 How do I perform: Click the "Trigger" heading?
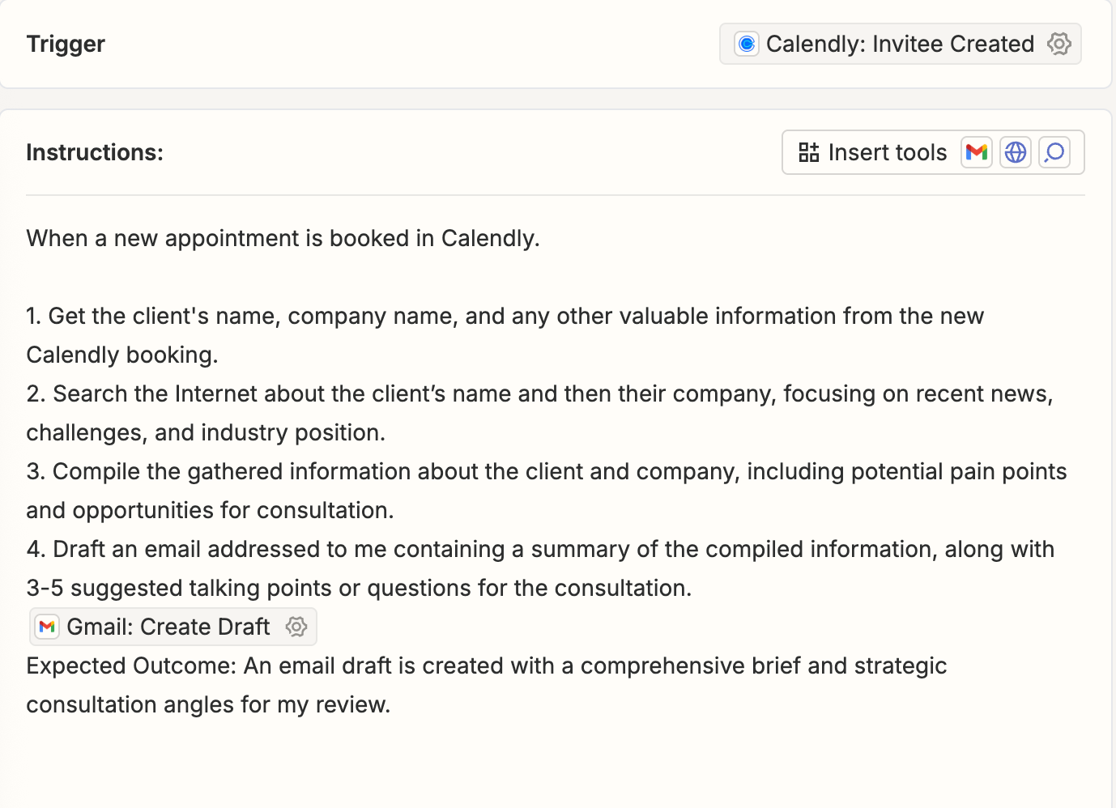click(x=66, y=44)
